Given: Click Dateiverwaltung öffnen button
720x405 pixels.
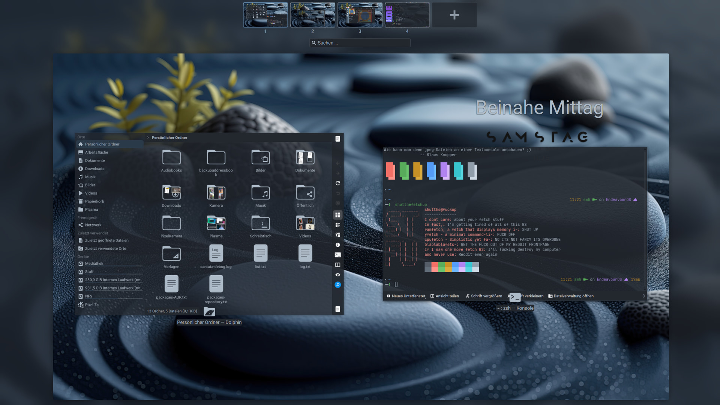Looking at the screenshot, I should (571, 296).
